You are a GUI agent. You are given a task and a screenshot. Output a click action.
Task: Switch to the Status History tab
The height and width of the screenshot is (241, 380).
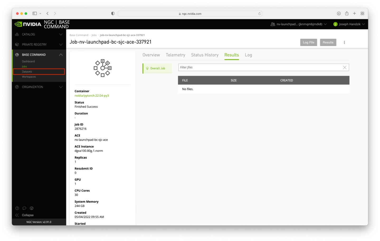pos(205,55)
